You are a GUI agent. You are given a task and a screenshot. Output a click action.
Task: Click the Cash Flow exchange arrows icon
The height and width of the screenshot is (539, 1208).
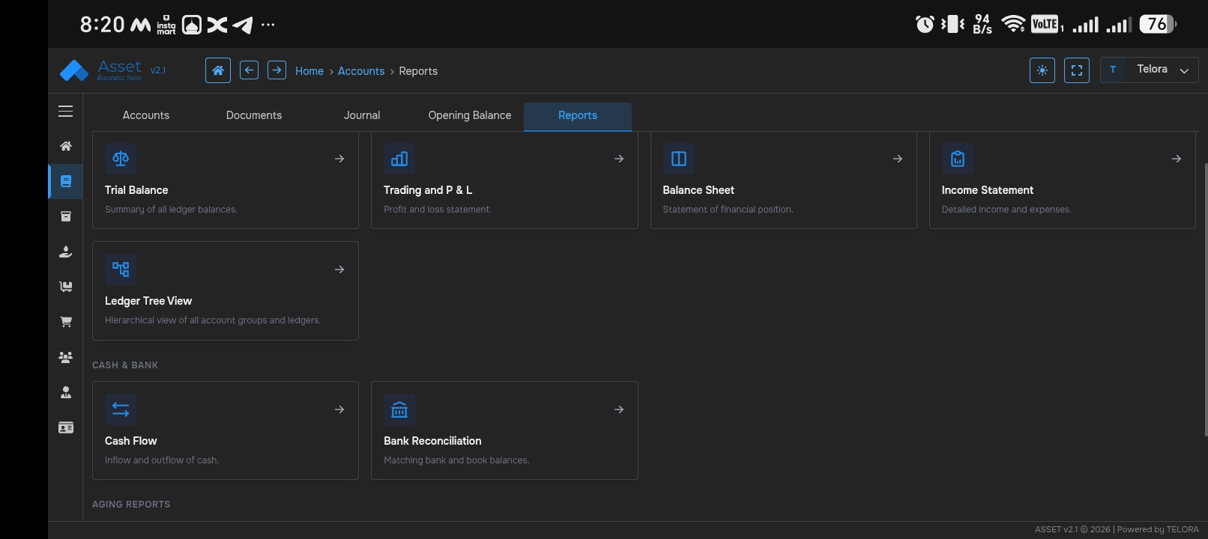click(121, 409)
